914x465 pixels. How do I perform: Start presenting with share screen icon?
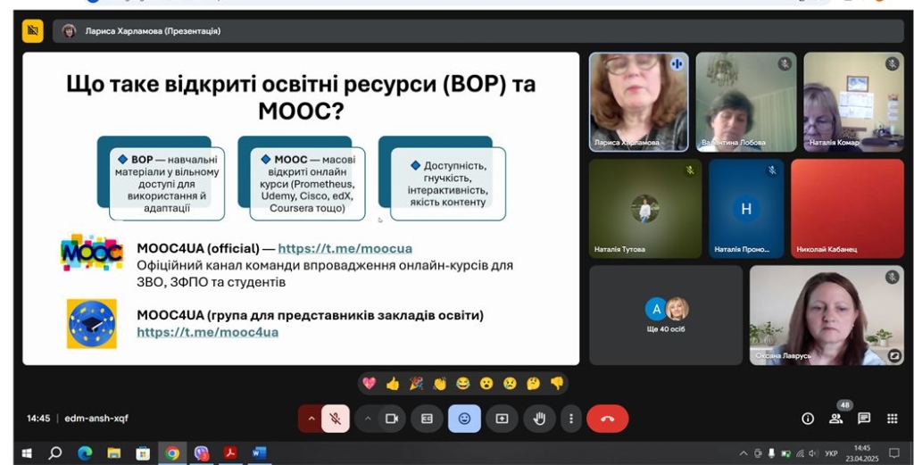[x=502, y=418]
